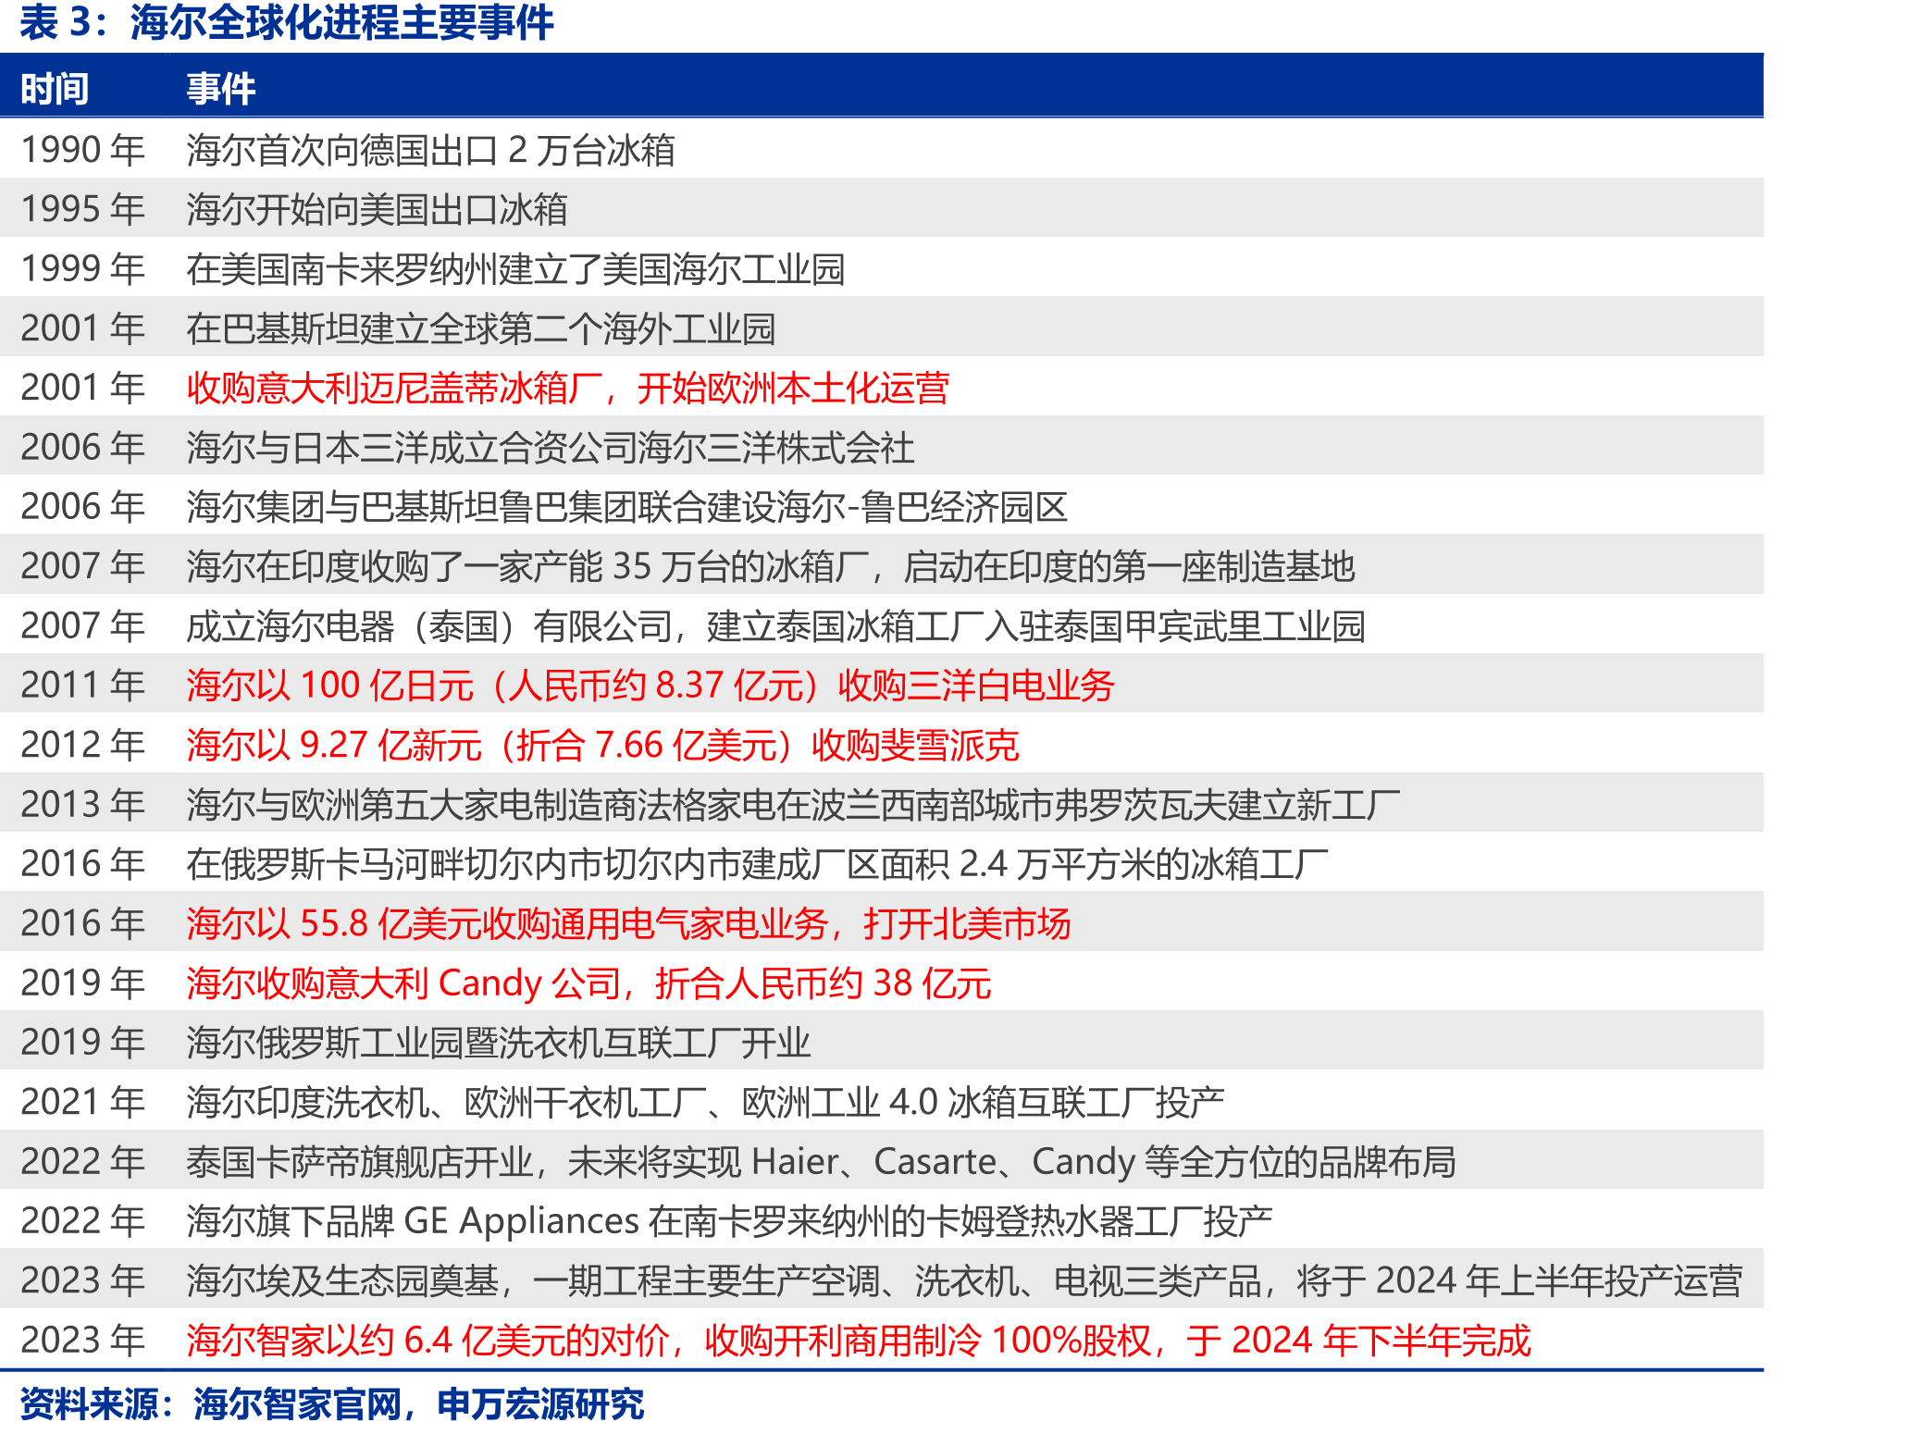Select the 1990 年 cell
Screen dimensions: 1920x1434
tap(83, 150)
